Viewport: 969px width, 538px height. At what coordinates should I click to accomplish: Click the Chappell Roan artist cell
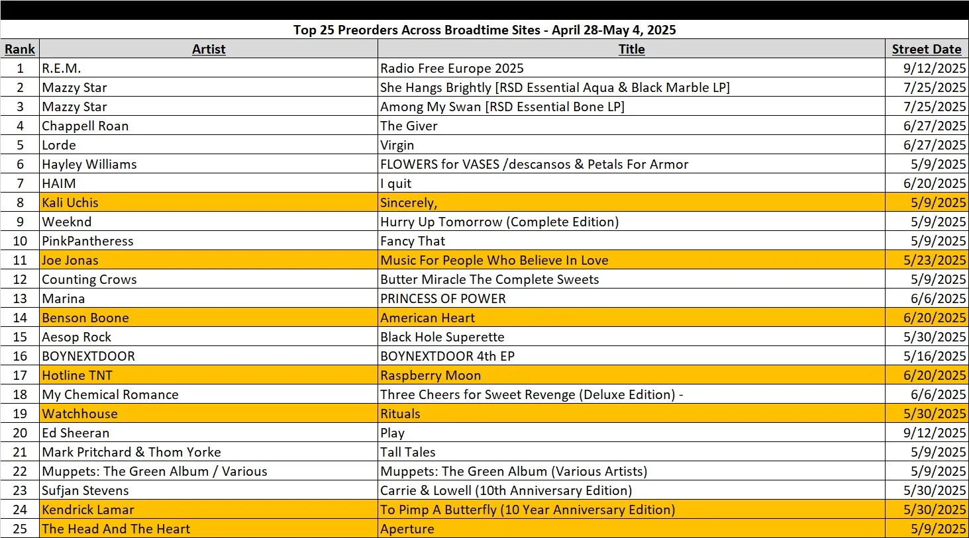point(209,126)
